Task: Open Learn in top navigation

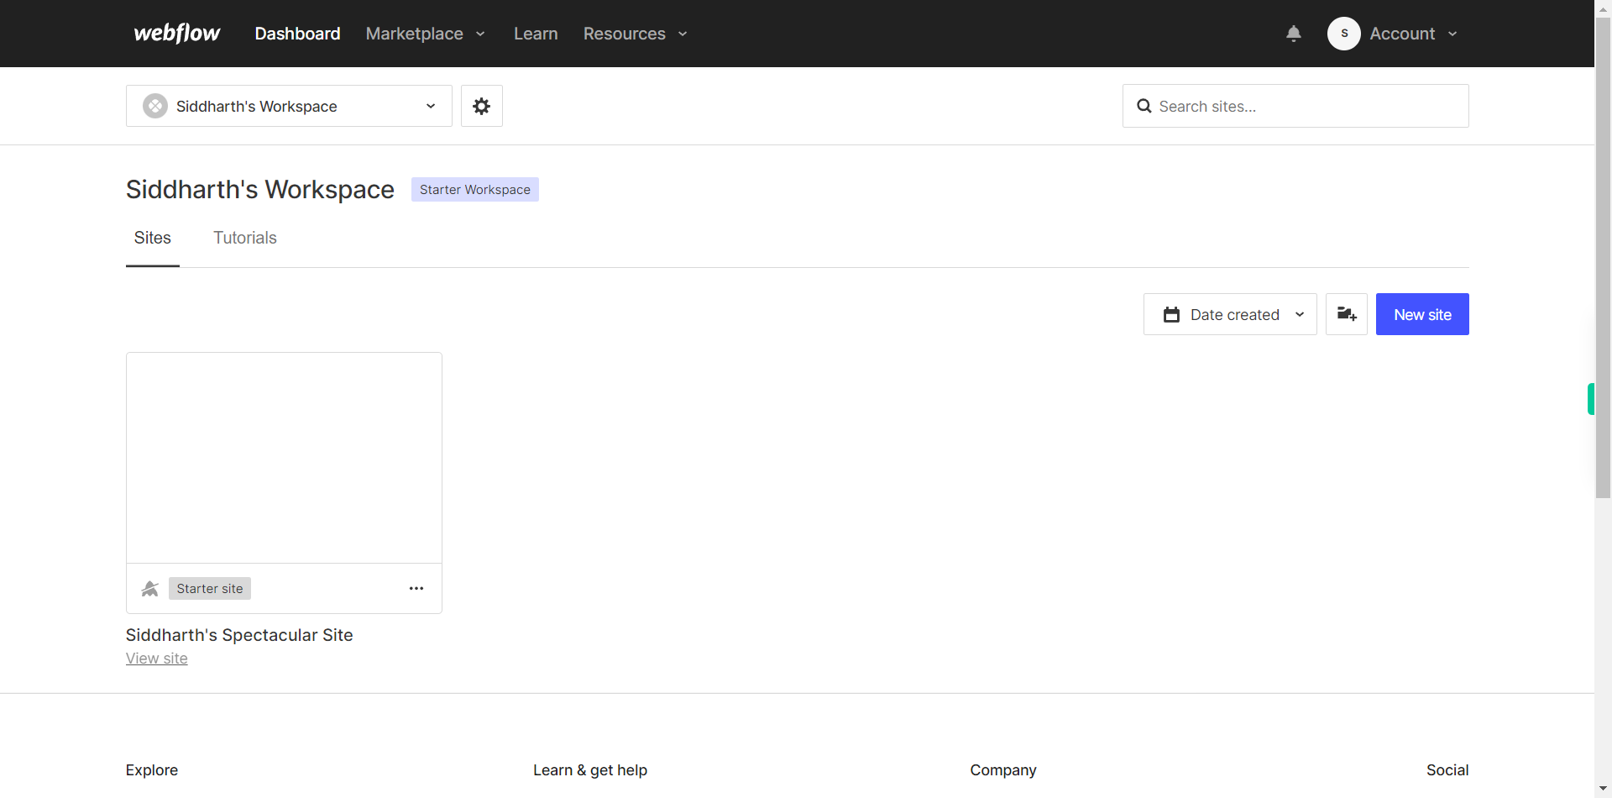Action: point(536,34)
